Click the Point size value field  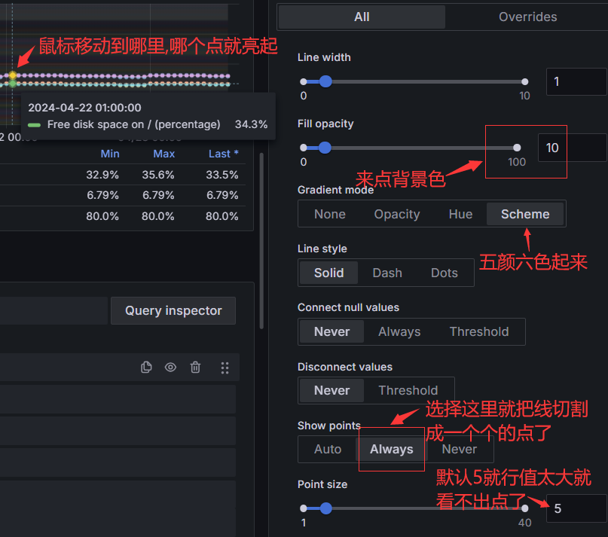(575, 508)
